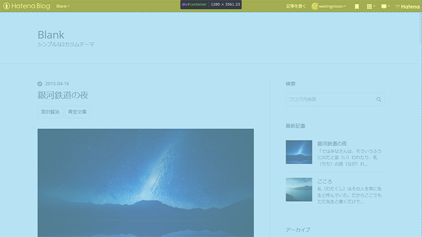The height and width of the screenshot is (237, 422).
Task: Select the 宮沢賢治 category tag
Action: coord(50,112)
